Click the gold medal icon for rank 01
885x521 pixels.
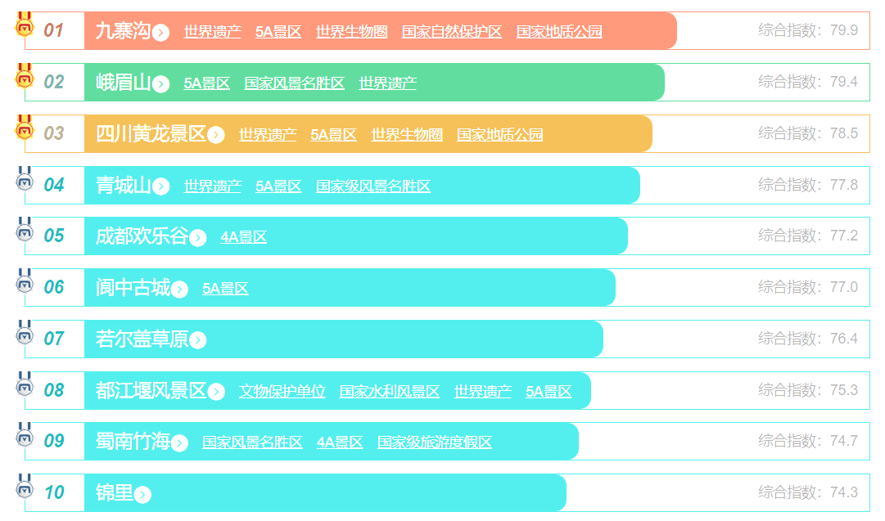click(25, 25)
